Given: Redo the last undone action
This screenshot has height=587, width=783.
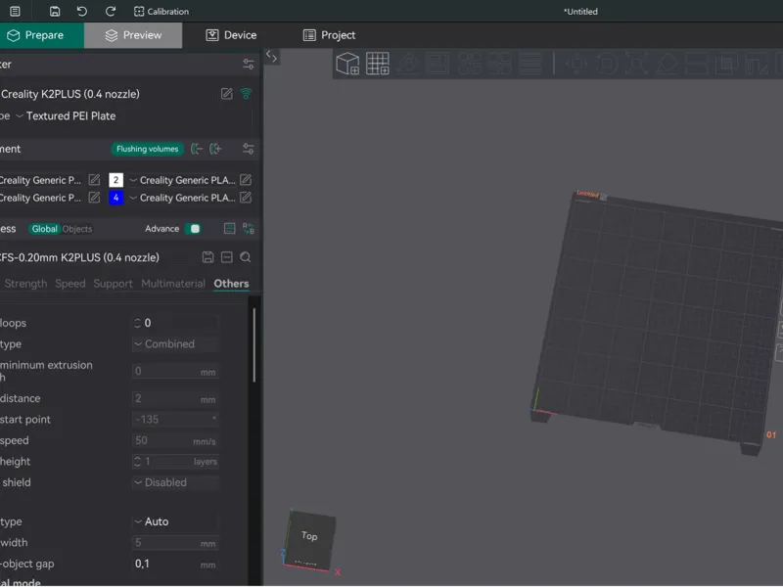Looking at the screenshot, I should (111, 11).
